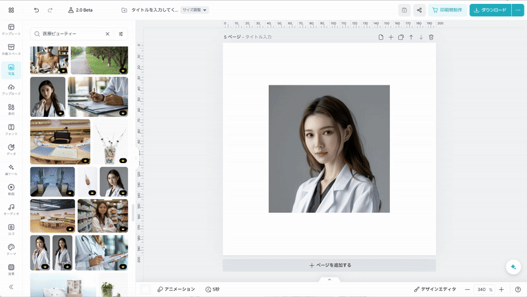This screenshot has height=297, width=527.
Task: Open the more options menu beside download
Action: click(x=517, y=11)
